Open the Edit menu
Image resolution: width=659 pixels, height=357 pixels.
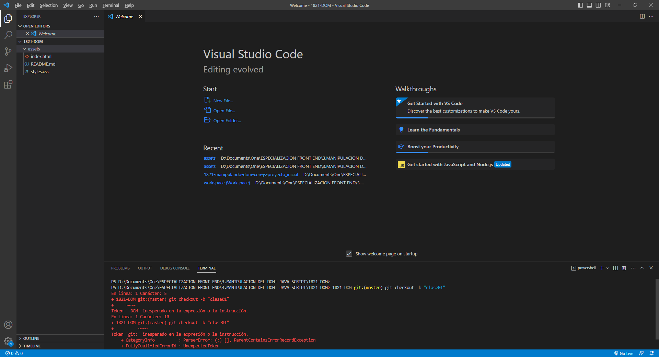tap(31, 5)
